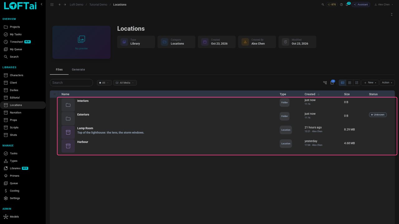The height and width of the screenshot is (224, 399).
Task: Expand the Alex Chen user menu
Action: 383,5
